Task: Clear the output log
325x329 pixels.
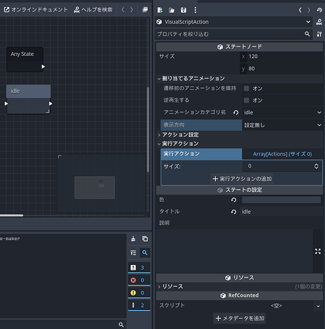Action: pyautogui.click(x=133, y=239)
